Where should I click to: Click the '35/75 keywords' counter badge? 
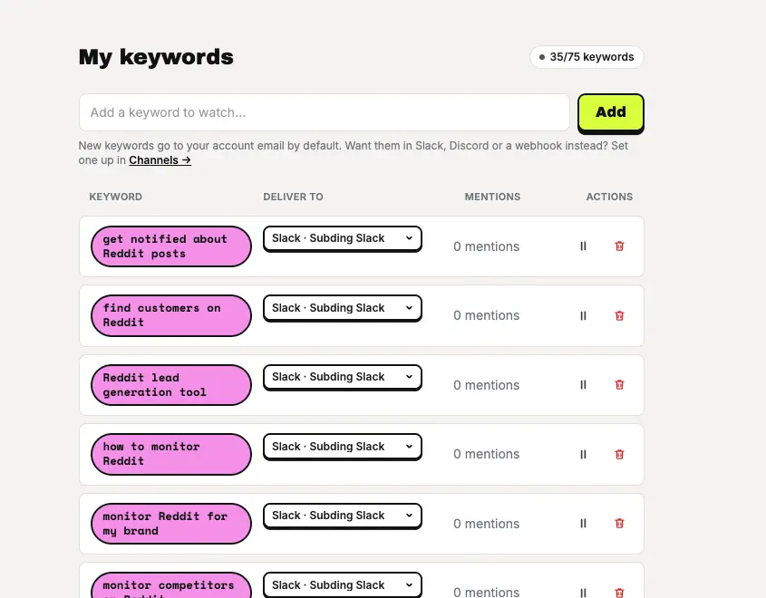[587, 57]
